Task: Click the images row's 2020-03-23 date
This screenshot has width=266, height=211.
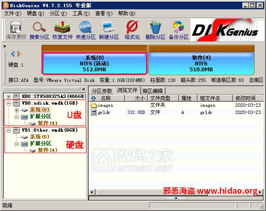Action: (x=248, y=105)
